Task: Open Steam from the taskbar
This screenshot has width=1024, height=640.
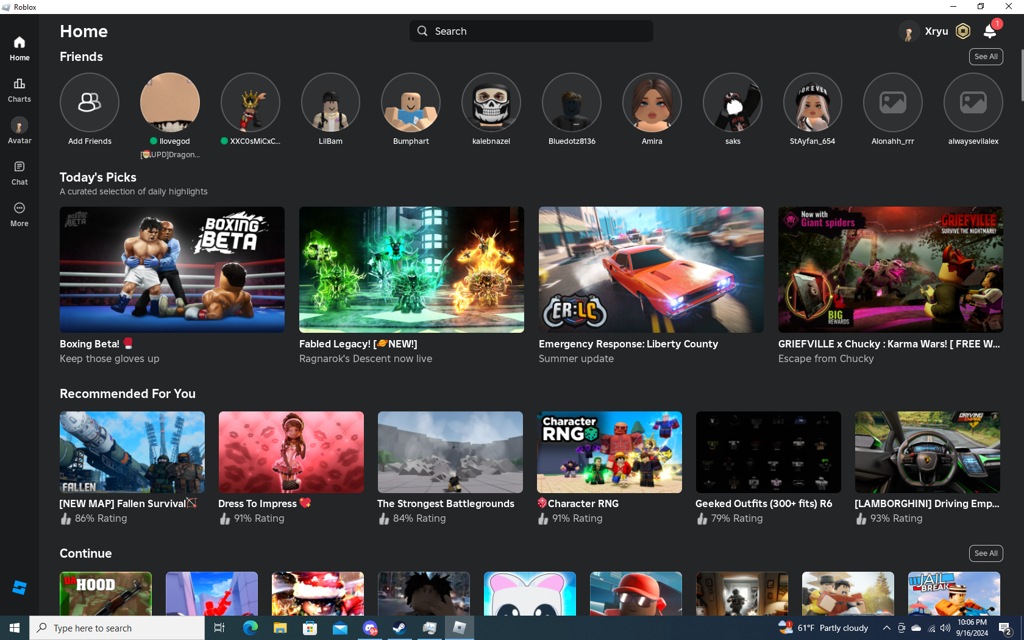Action: tap(399, 628)
